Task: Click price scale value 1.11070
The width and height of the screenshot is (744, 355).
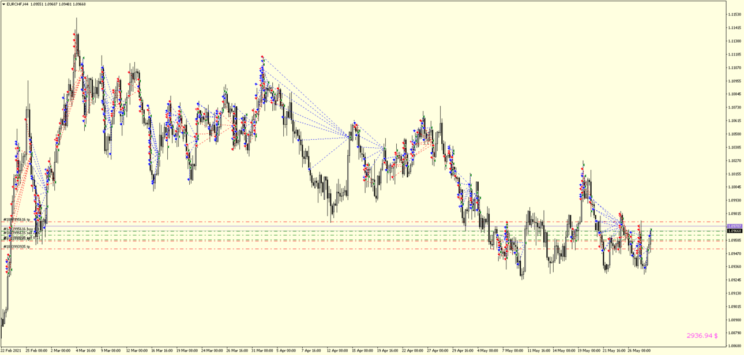Action: click(735, 68)
